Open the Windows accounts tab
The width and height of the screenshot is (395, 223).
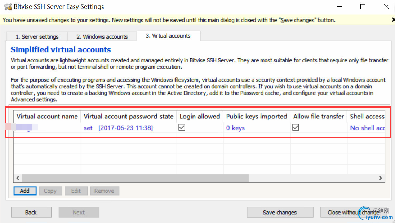pos(102,36)
